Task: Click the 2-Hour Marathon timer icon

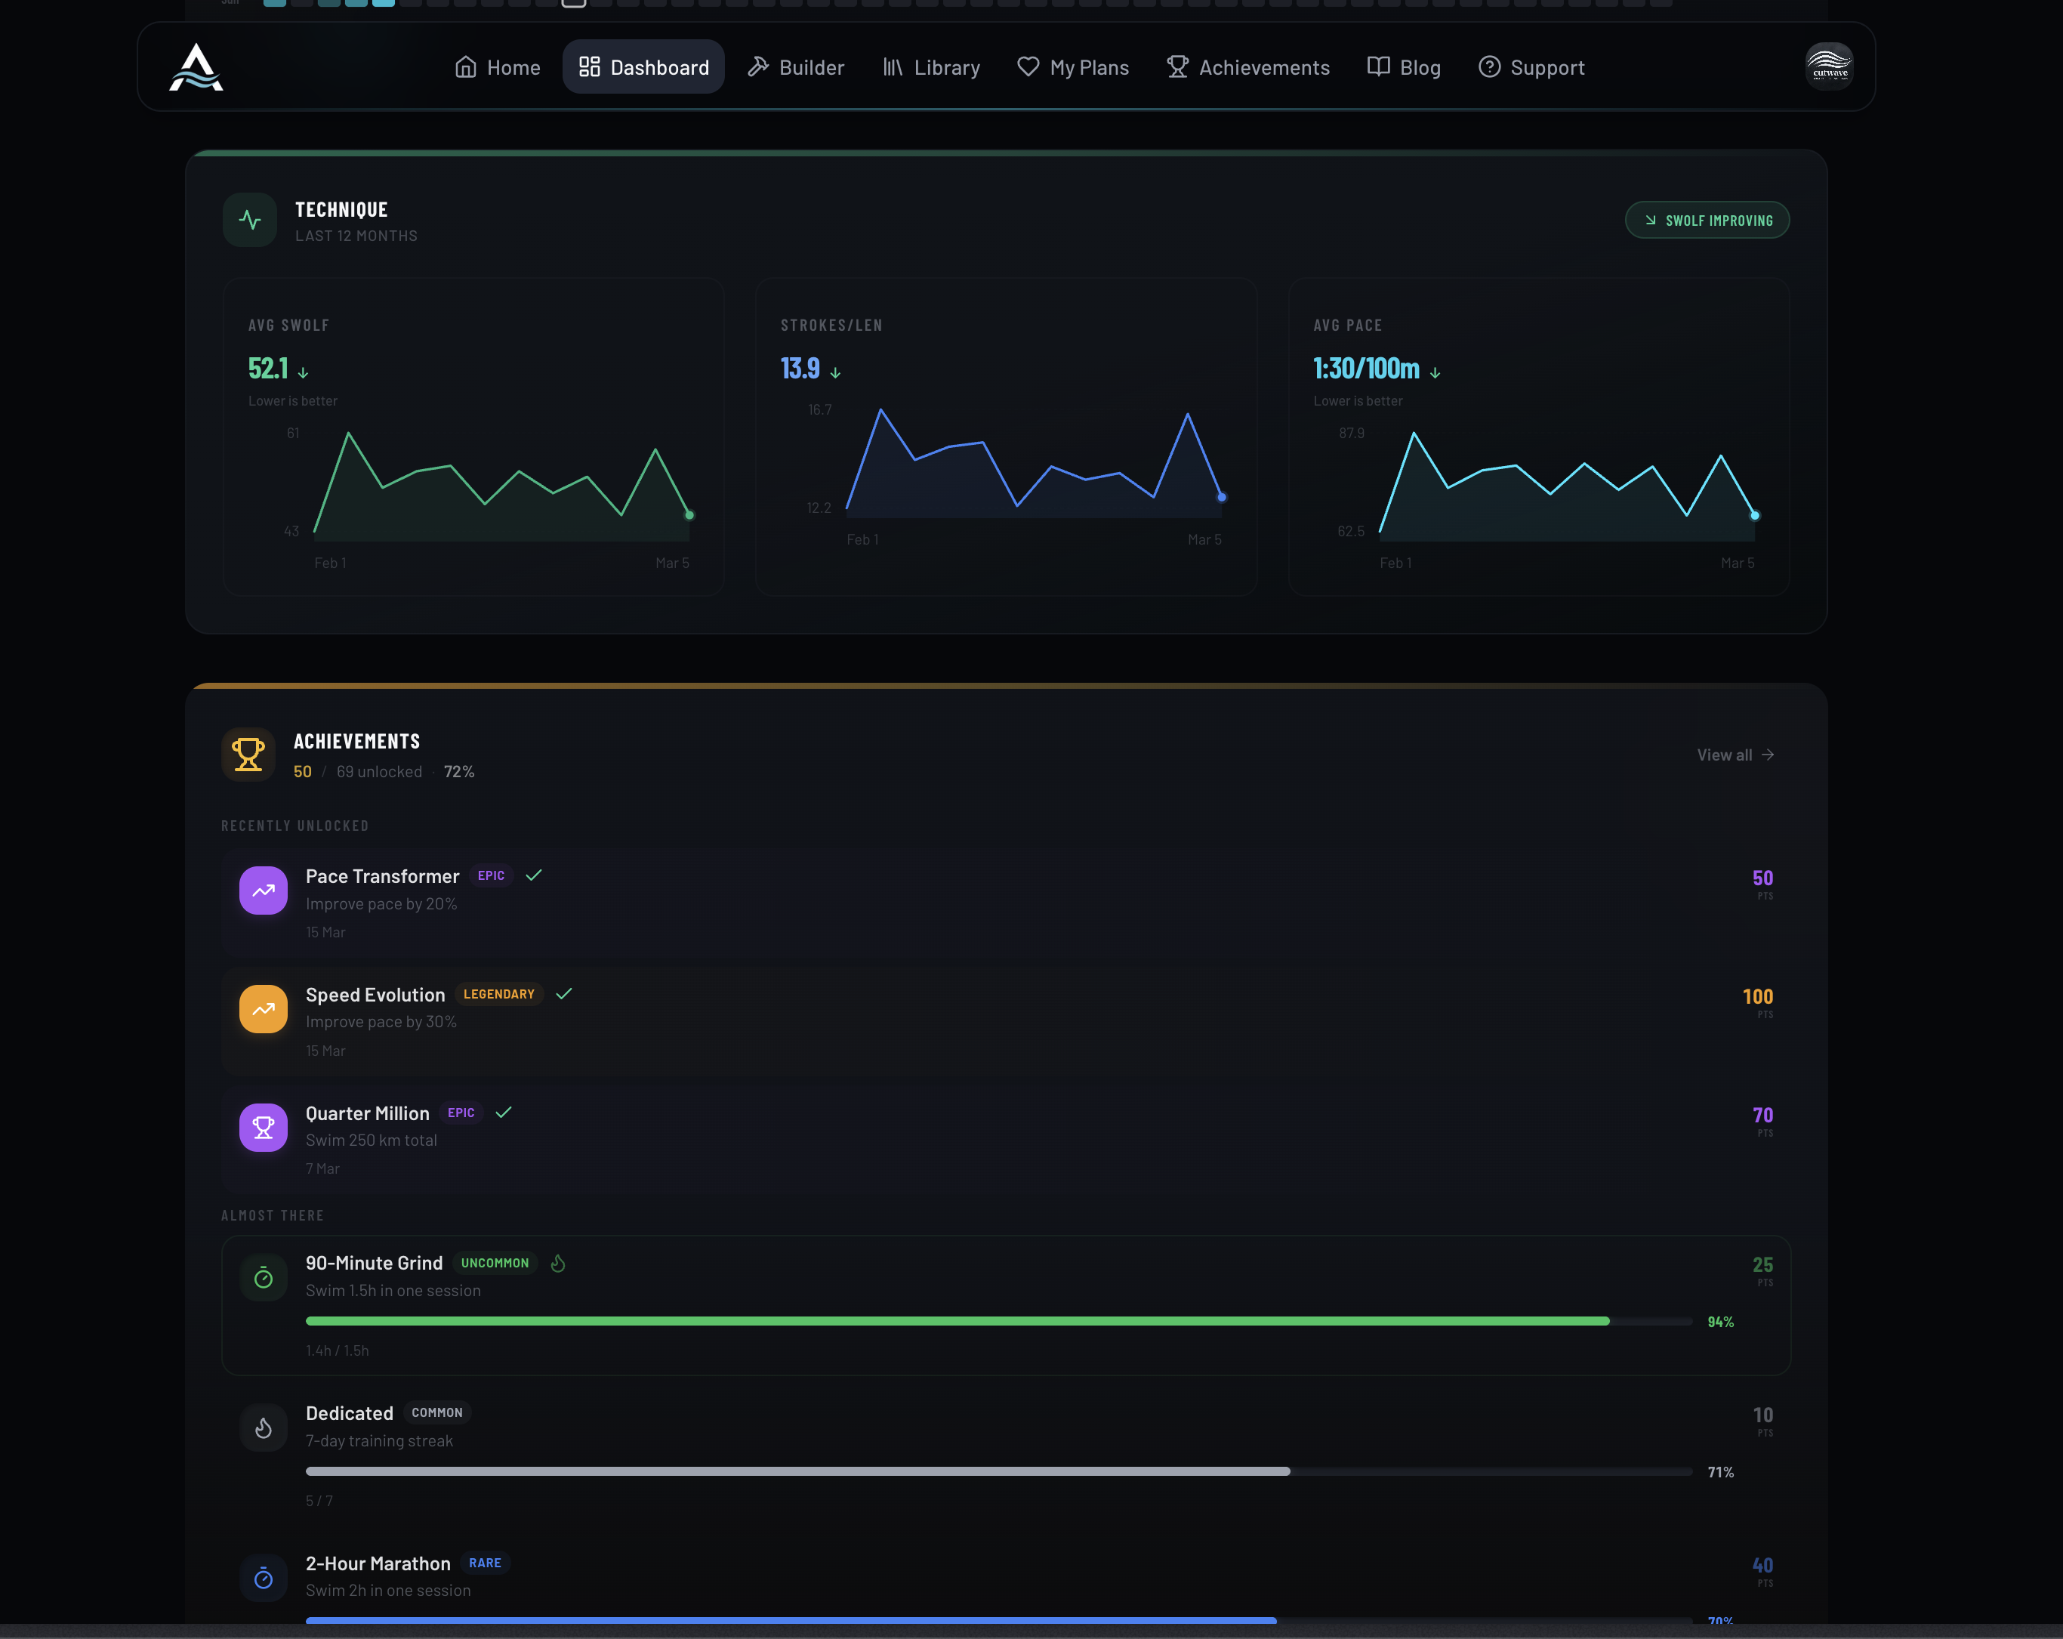Action: coord(263,1579)
